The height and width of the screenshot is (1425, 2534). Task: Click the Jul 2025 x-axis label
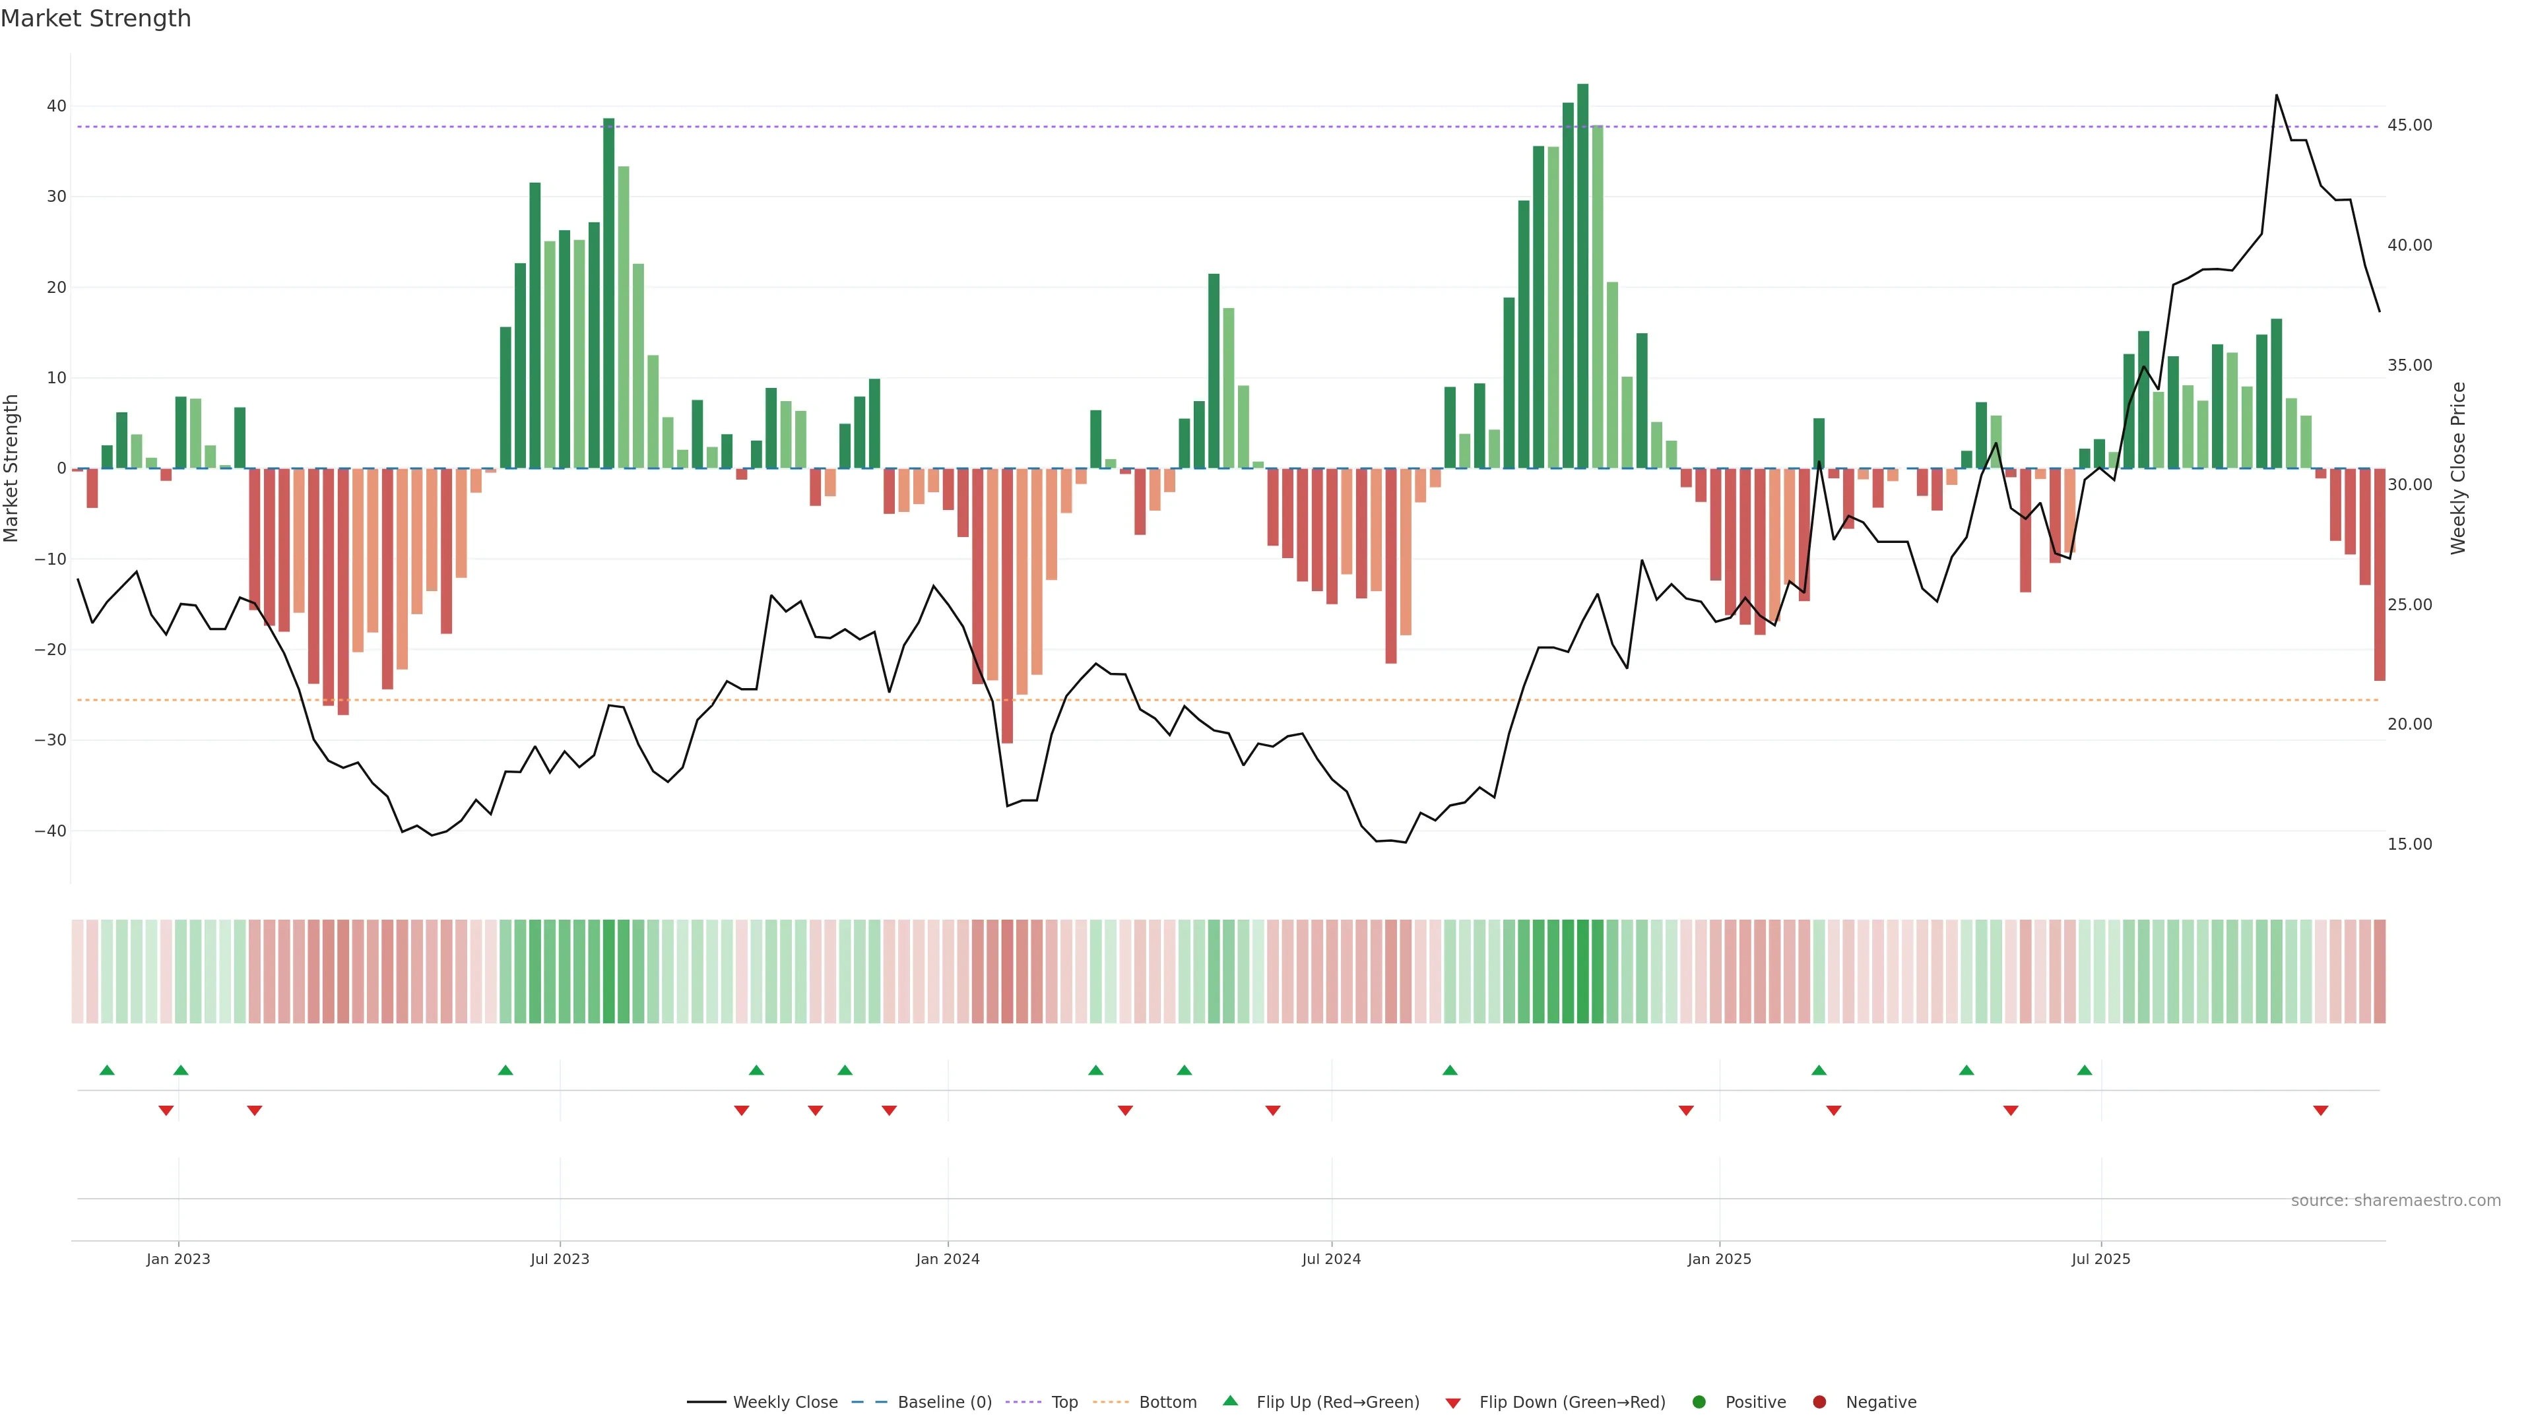click(2100, 1259)
